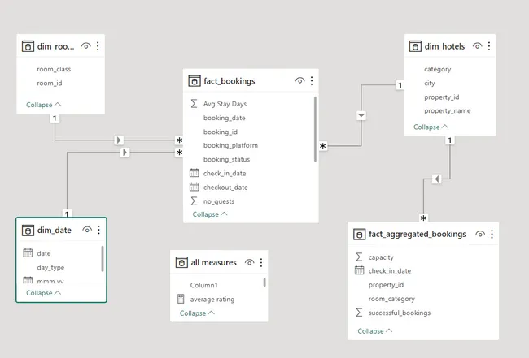Click the calendar icon beside date in dim_date
Image resolution: width=529 pixels, height=358 pixels.
point(28,252)
